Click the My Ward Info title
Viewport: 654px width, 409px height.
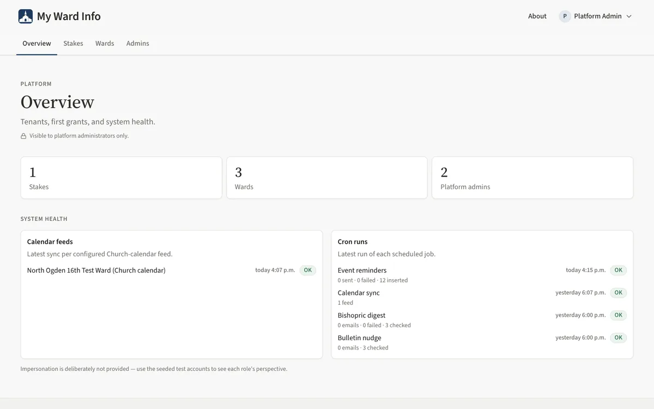pos(69,16)
